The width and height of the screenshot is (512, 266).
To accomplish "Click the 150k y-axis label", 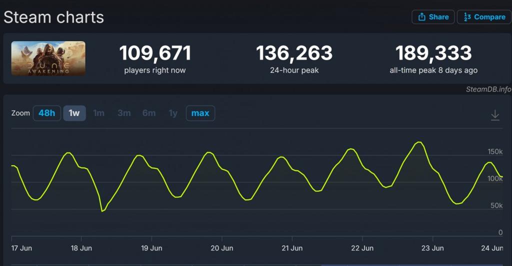I will coord(495,152).
